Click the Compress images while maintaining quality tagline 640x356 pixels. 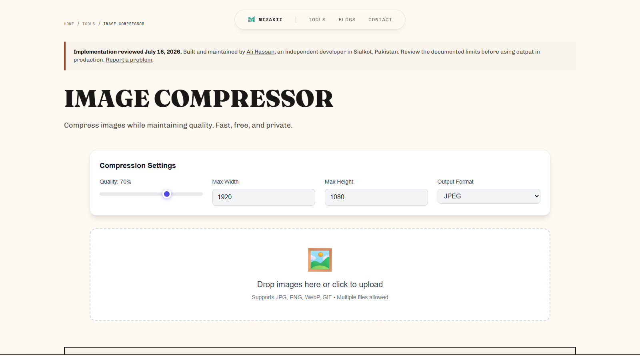(178, 125)
